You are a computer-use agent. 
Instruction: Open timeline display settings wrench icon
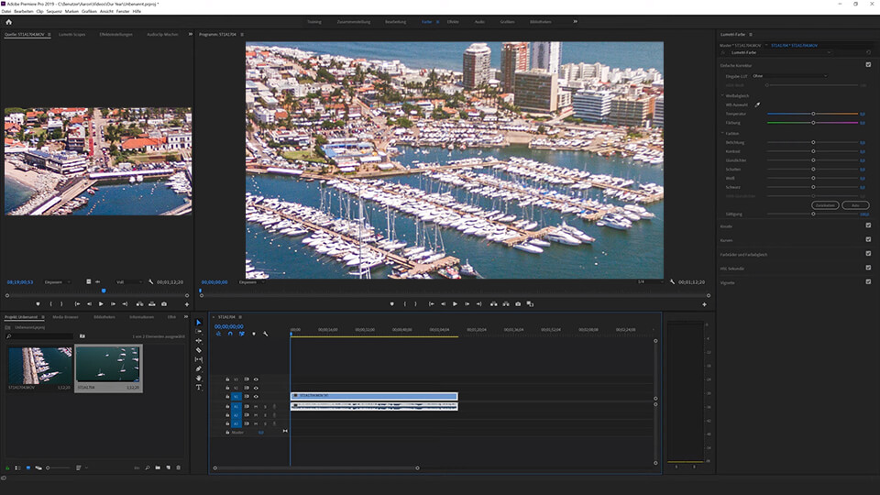click(265, 334)
